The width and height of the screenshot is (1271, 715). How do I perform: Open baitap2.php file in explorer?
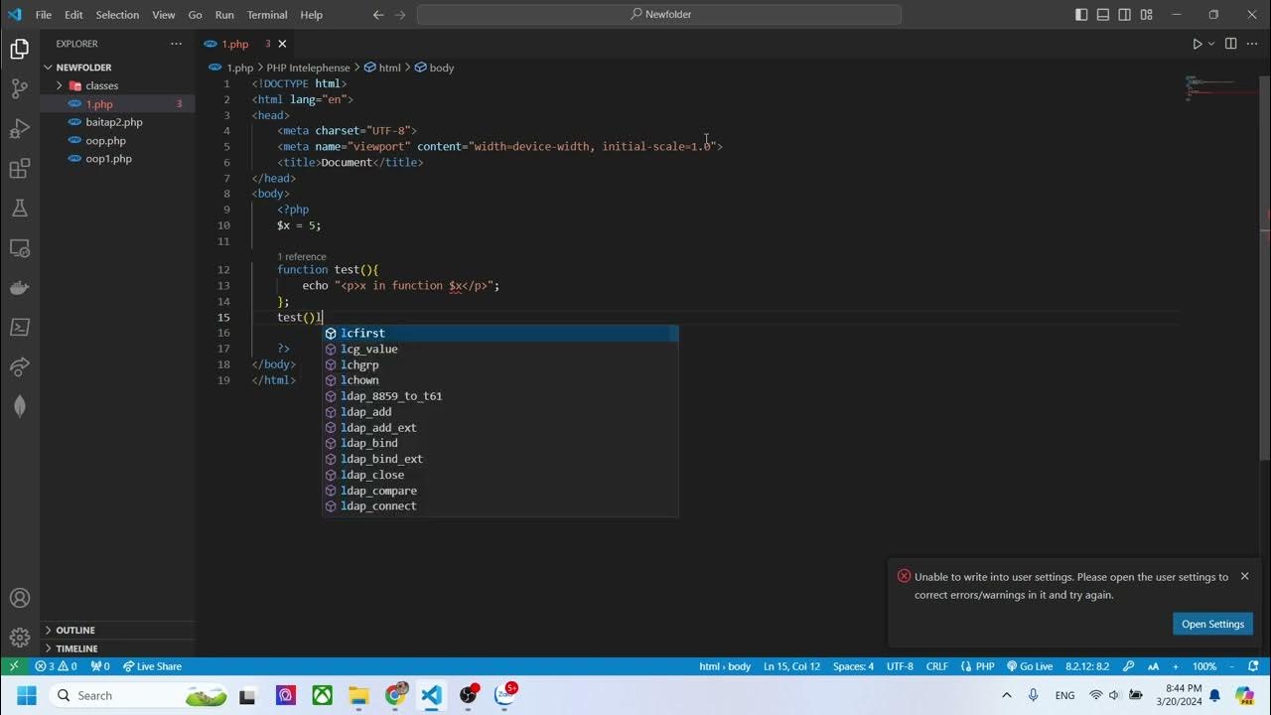tap(117, 122)
